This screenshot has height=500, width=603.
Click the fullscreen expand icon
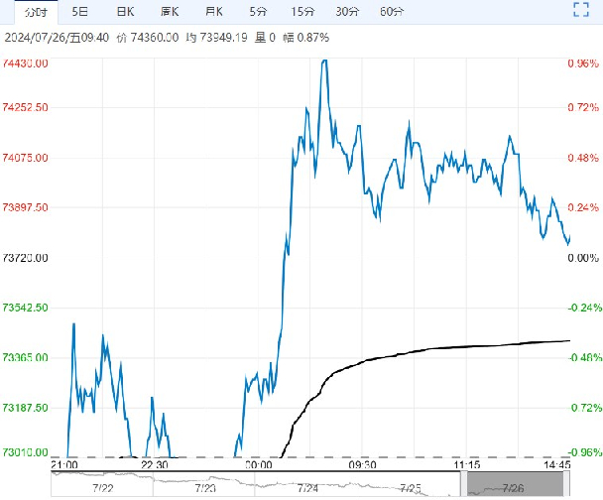coord(581,10)
